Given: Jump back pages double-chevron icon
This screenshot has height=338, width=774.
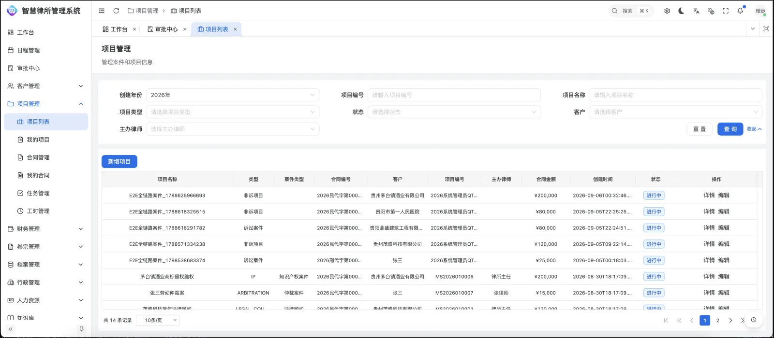Looking at the screenshot, I should (679, 320).
